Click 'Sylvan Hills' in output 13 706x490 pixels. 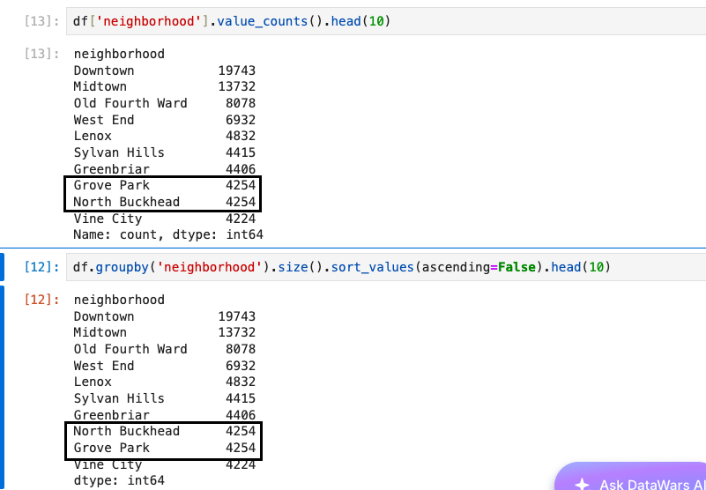(119, 152)
